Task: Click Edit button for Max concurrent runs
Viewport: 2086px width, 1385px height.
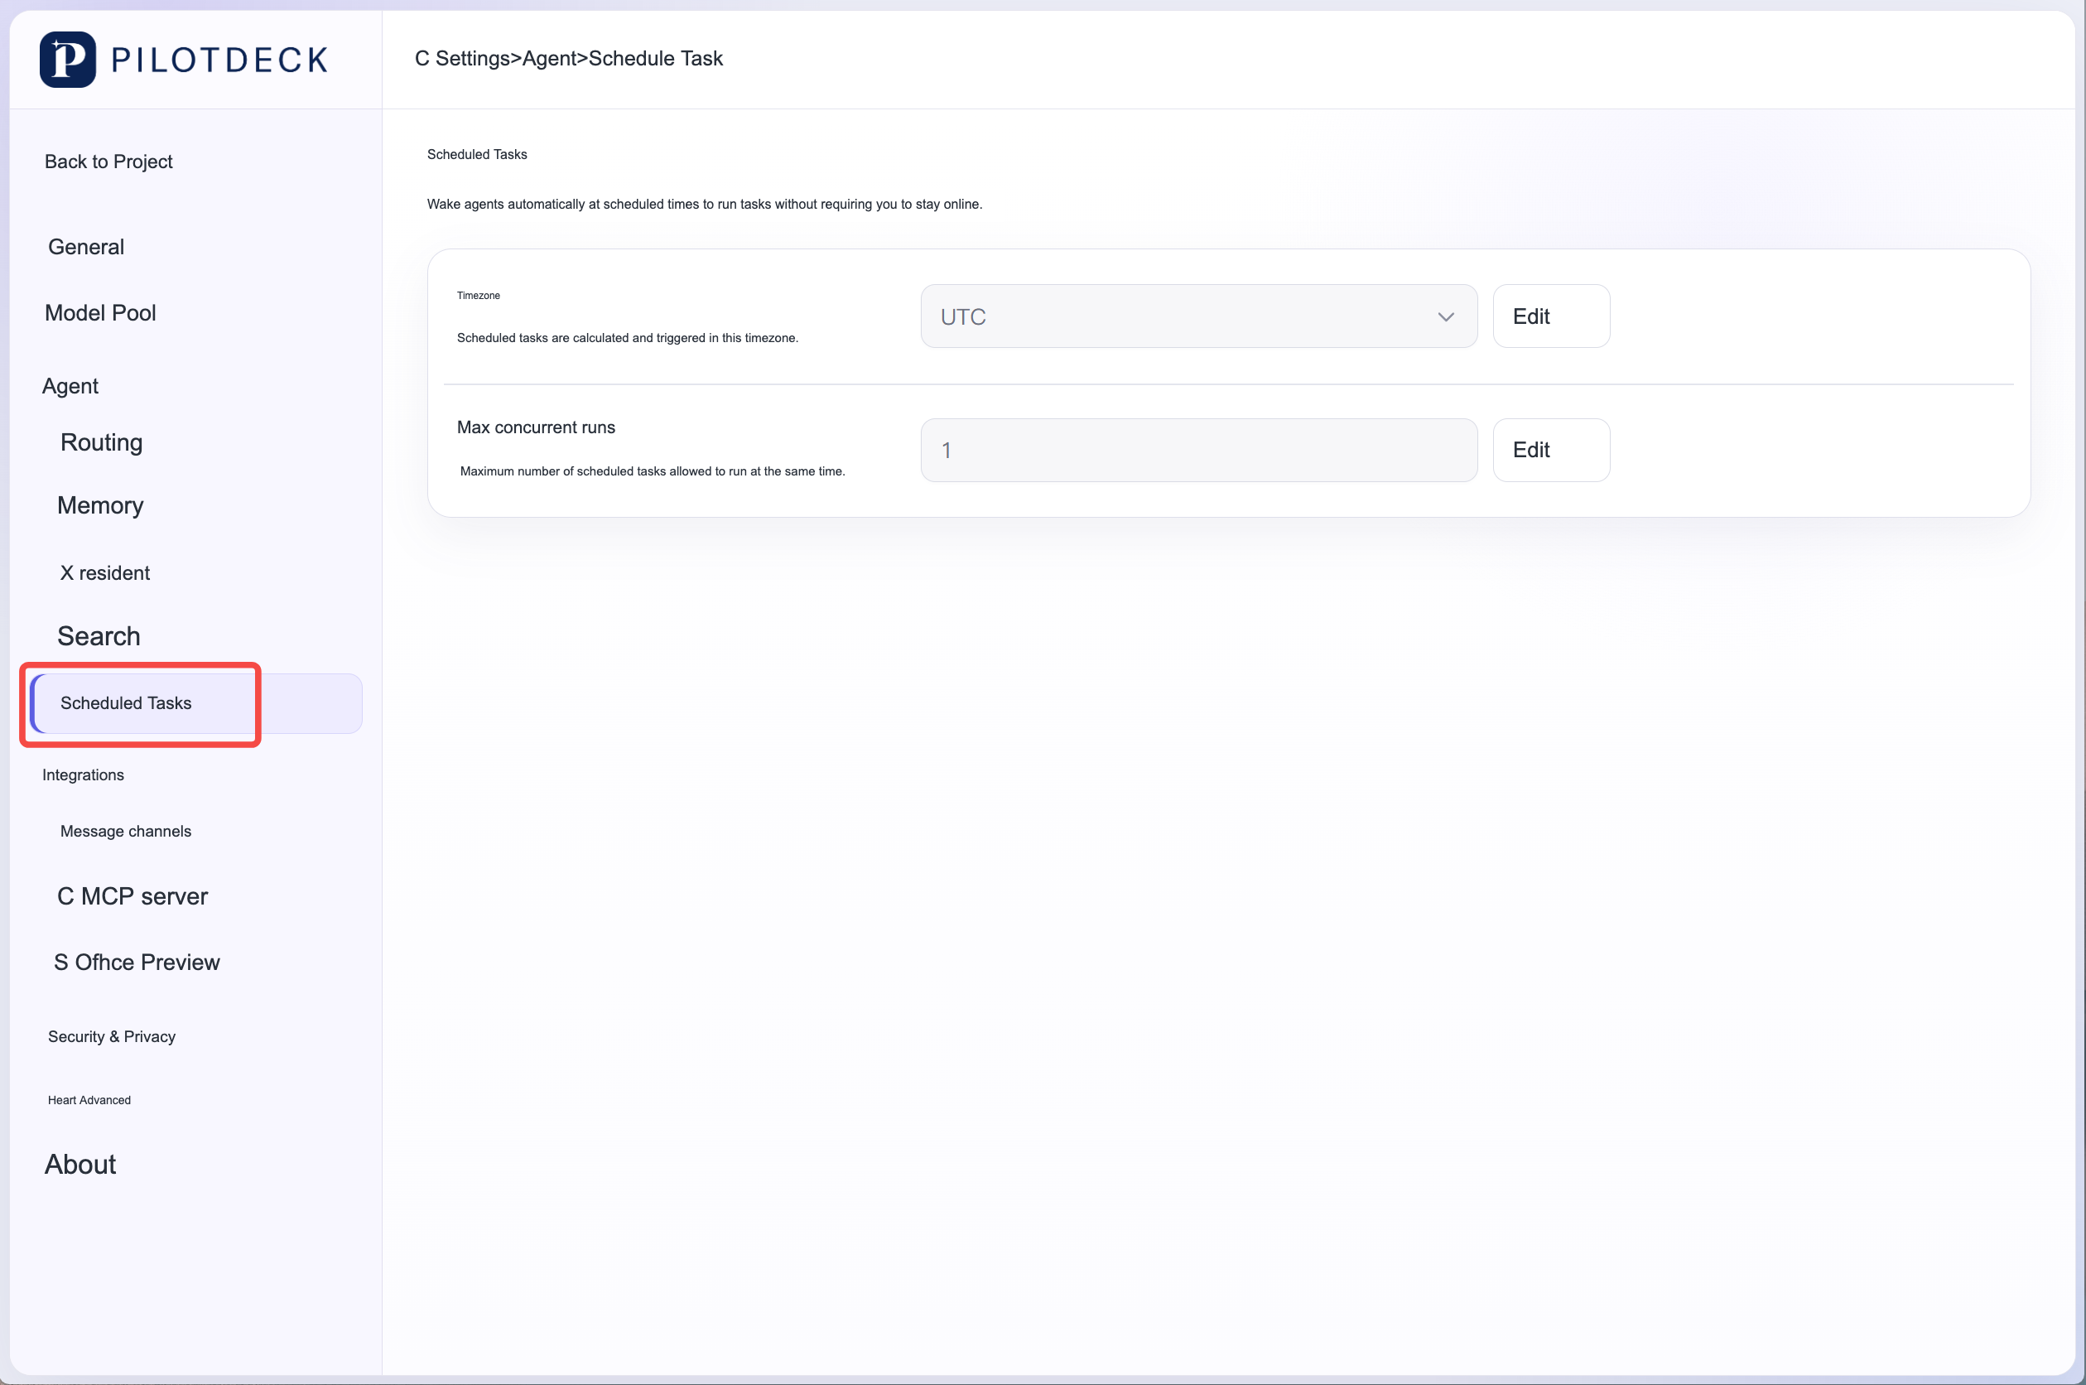Action: coord(1551,451)
